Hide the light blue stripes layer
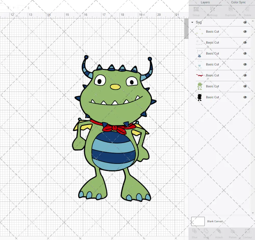Viewport: 255px width, 240px height. [245, 64]
